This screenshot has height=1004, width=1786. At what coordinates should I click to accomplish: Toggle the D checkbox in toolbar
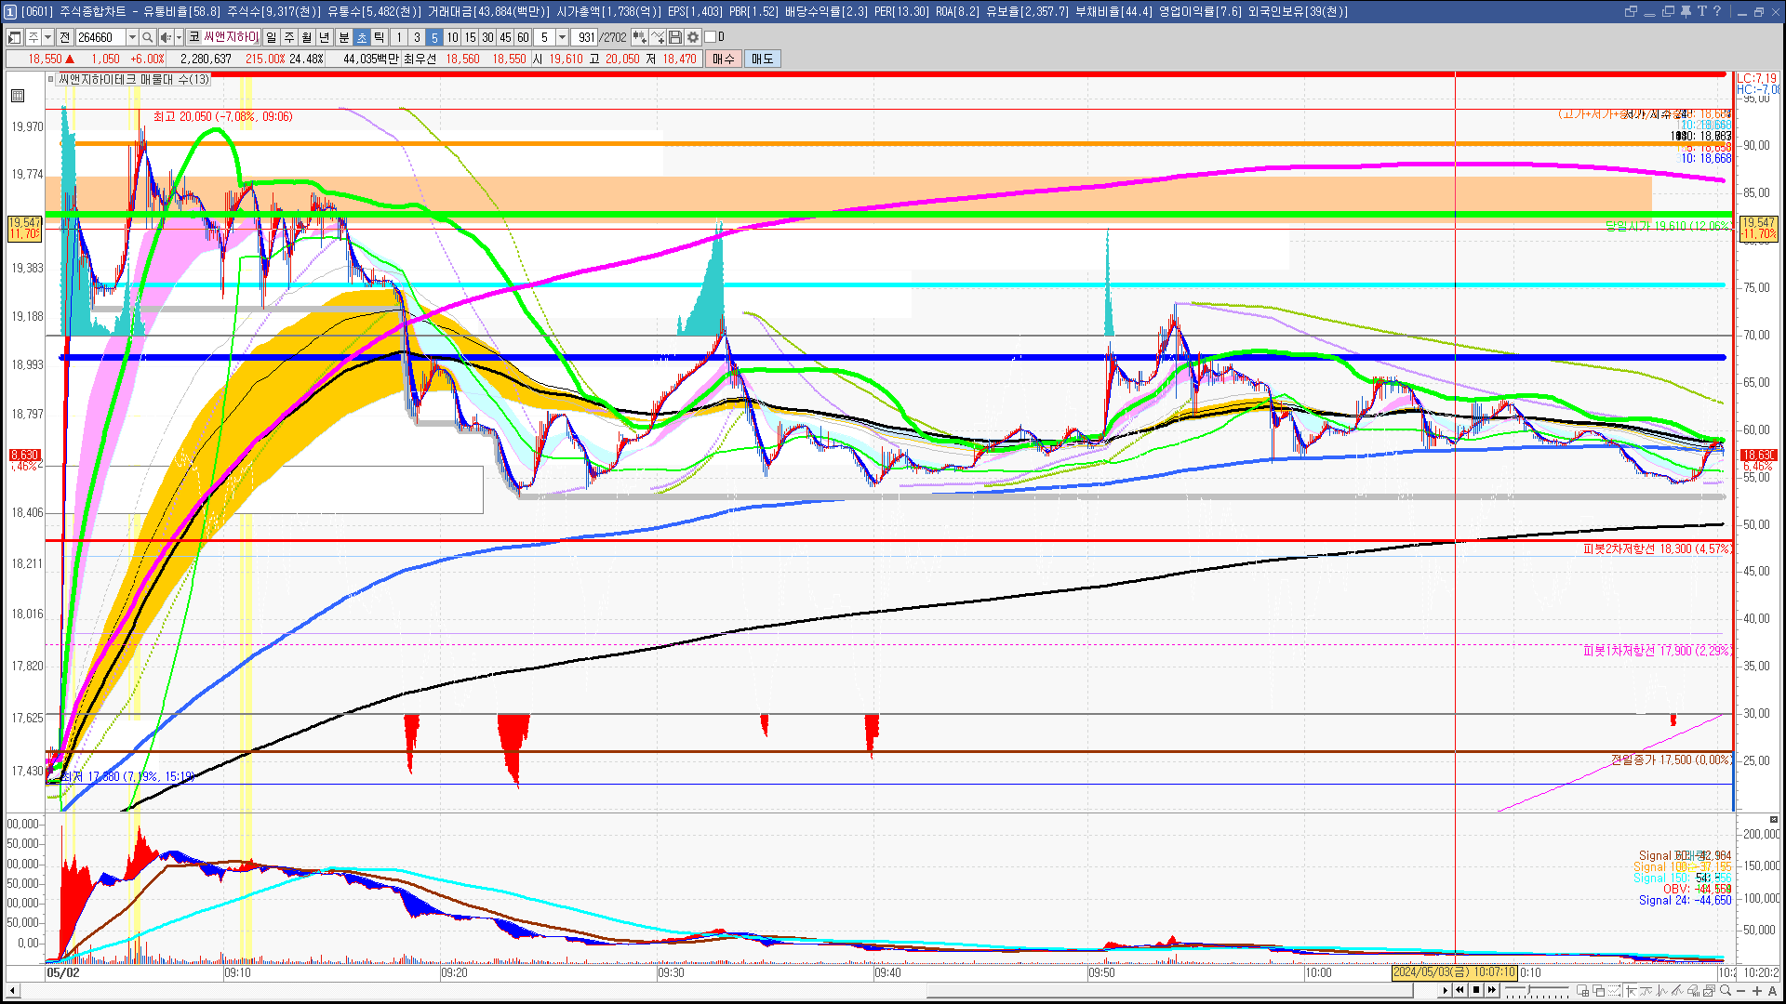711,37
